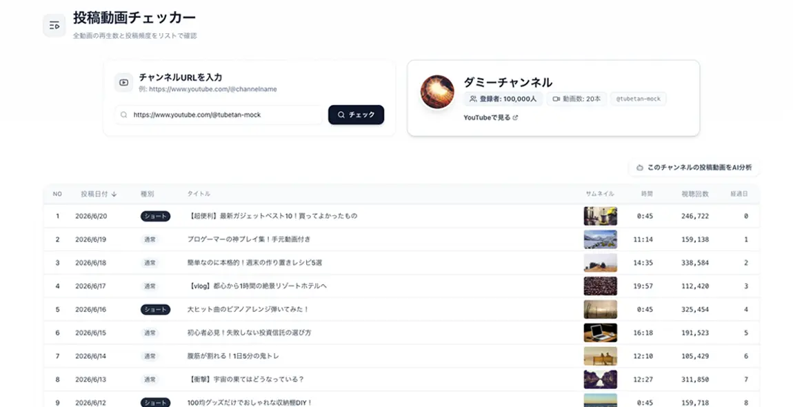793x407 pixels.
Task: Click the 経過日 column header
Action: pos(739,194)
